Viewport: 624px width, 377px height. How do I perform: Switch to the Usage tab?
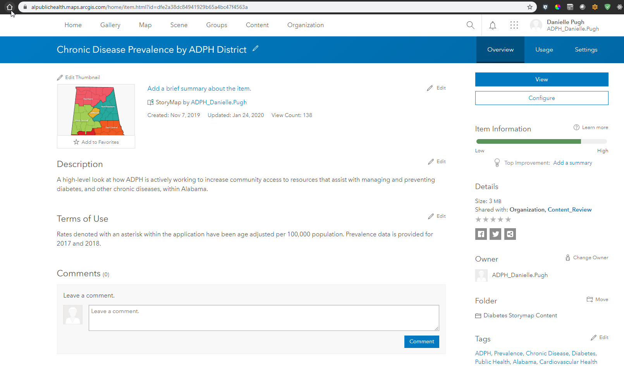click(544, 50)
